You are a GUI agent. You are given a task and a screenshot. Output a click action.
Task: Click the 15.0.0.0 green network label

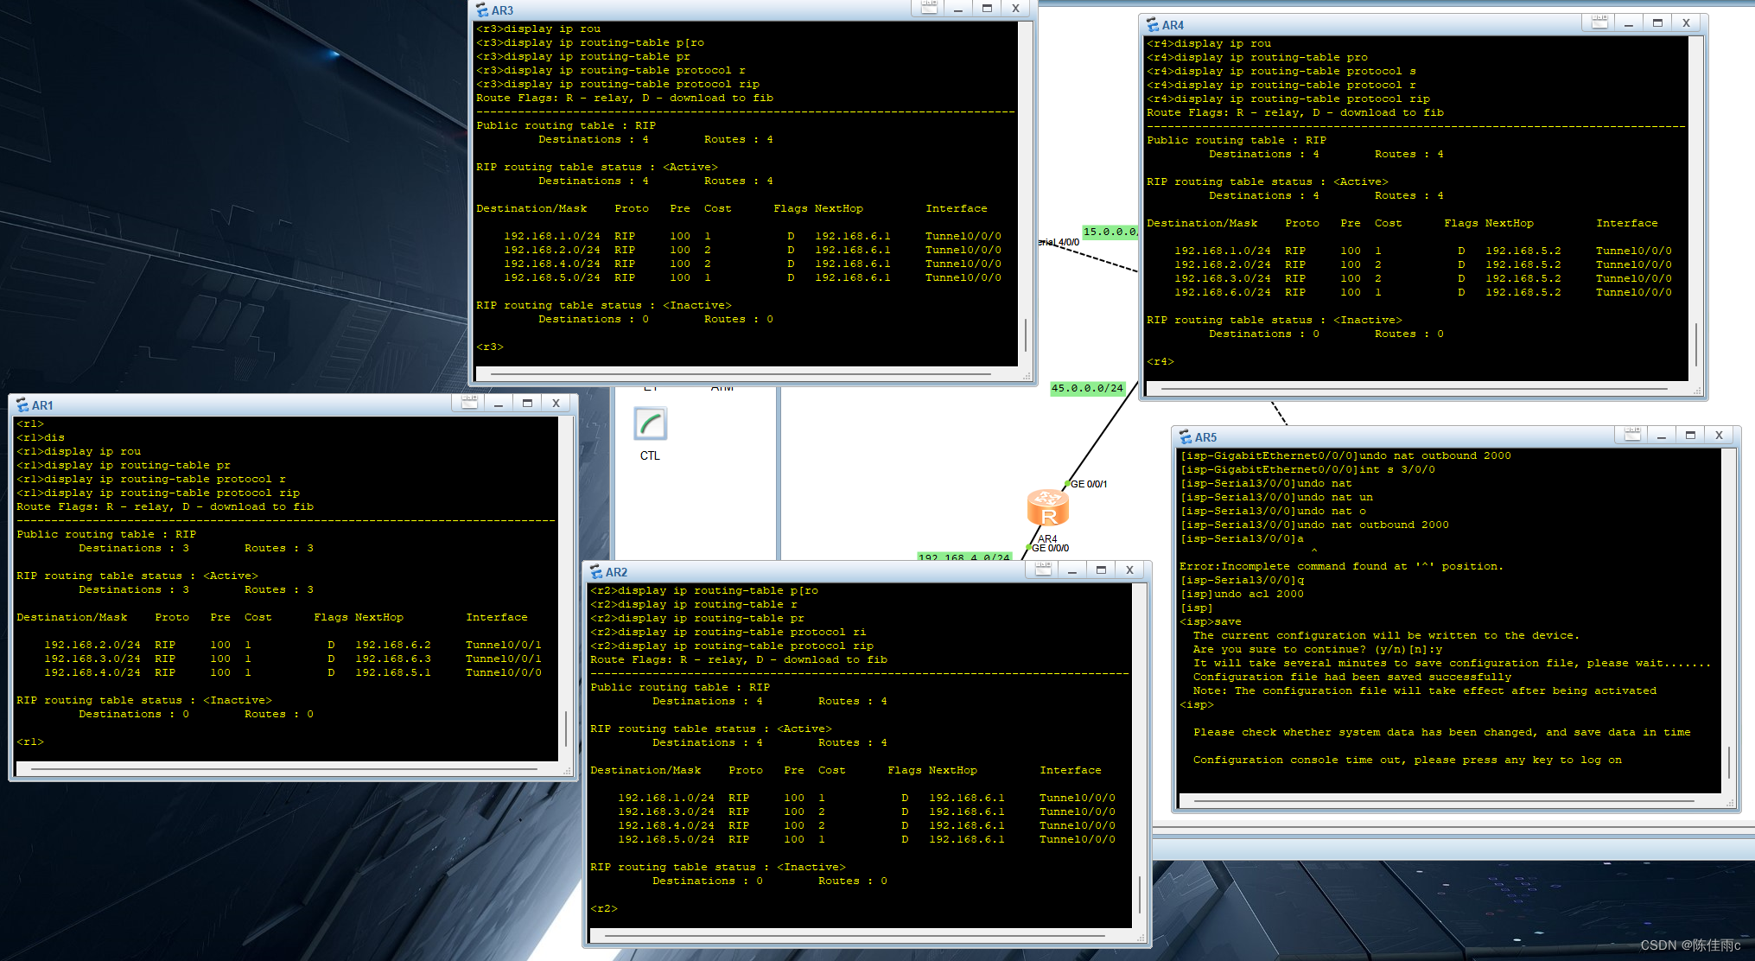point(1110,232)
